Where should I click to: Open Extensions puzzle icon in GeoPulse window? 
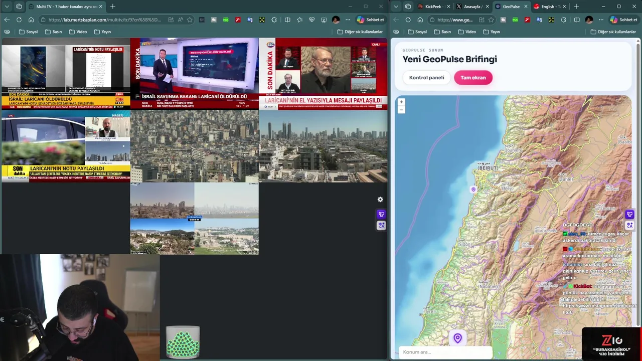coord(563,20)
